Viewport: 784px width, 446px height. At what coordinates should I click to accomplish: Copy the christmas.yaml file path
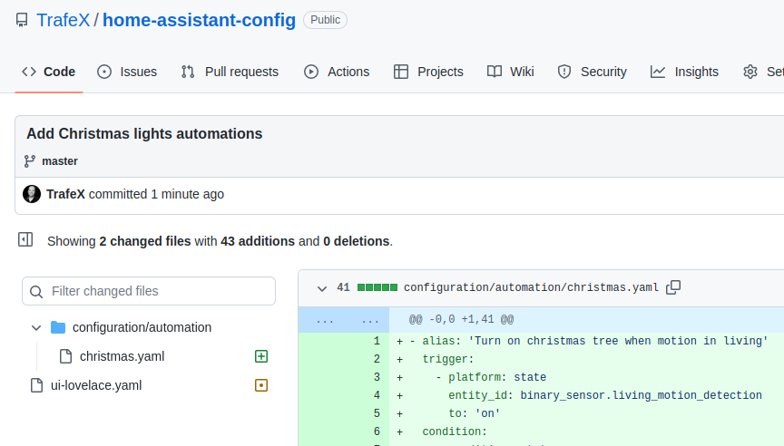click(x=673, y=287)
